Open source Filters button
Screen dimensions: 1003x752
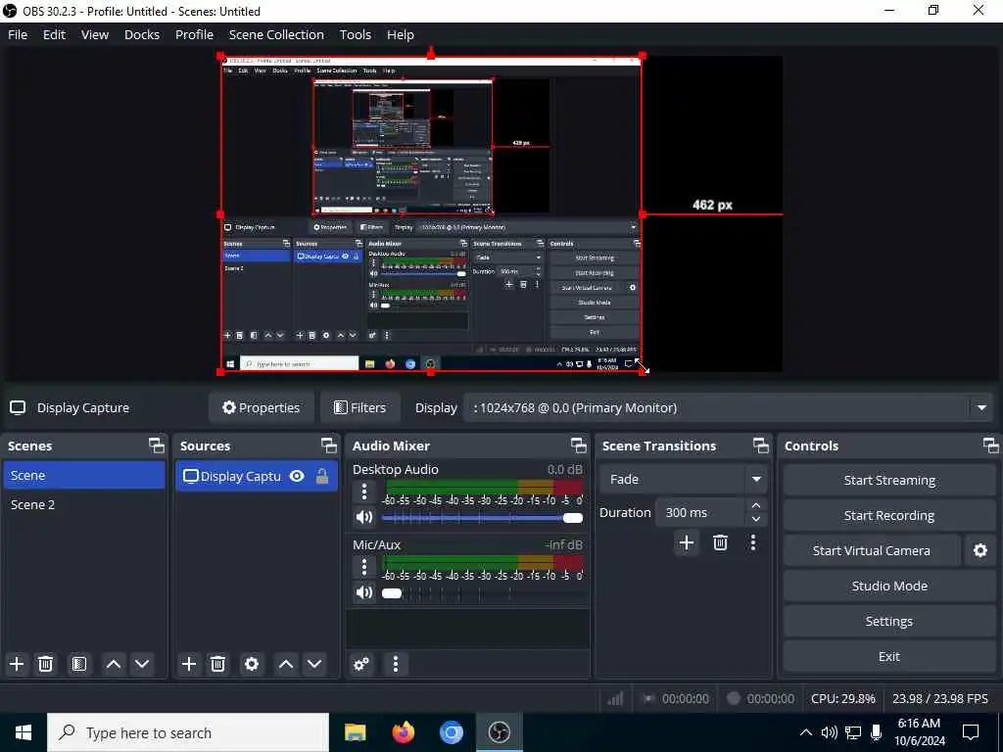coord(360,407)
